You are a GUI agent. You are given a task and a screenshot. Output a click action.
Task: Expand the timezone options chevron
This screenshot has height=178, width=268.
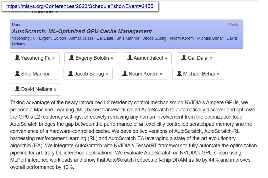point(56,12)
